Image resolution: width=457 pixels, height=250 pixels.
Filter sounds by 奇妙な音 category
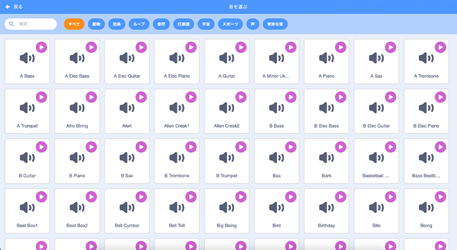click(275, 24)
